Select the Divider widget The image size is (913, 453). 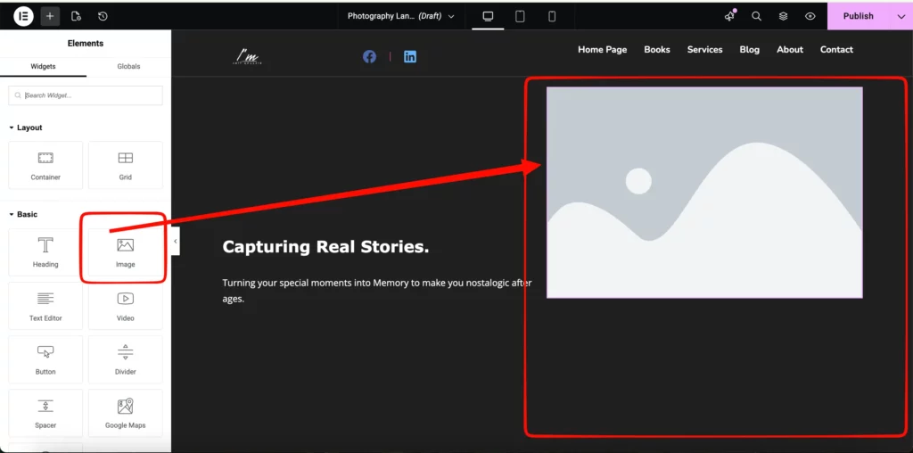pyautogui.click(x=125, y=359)
